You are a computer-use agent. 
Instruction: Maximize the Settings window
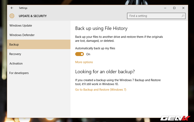[174, 8]
